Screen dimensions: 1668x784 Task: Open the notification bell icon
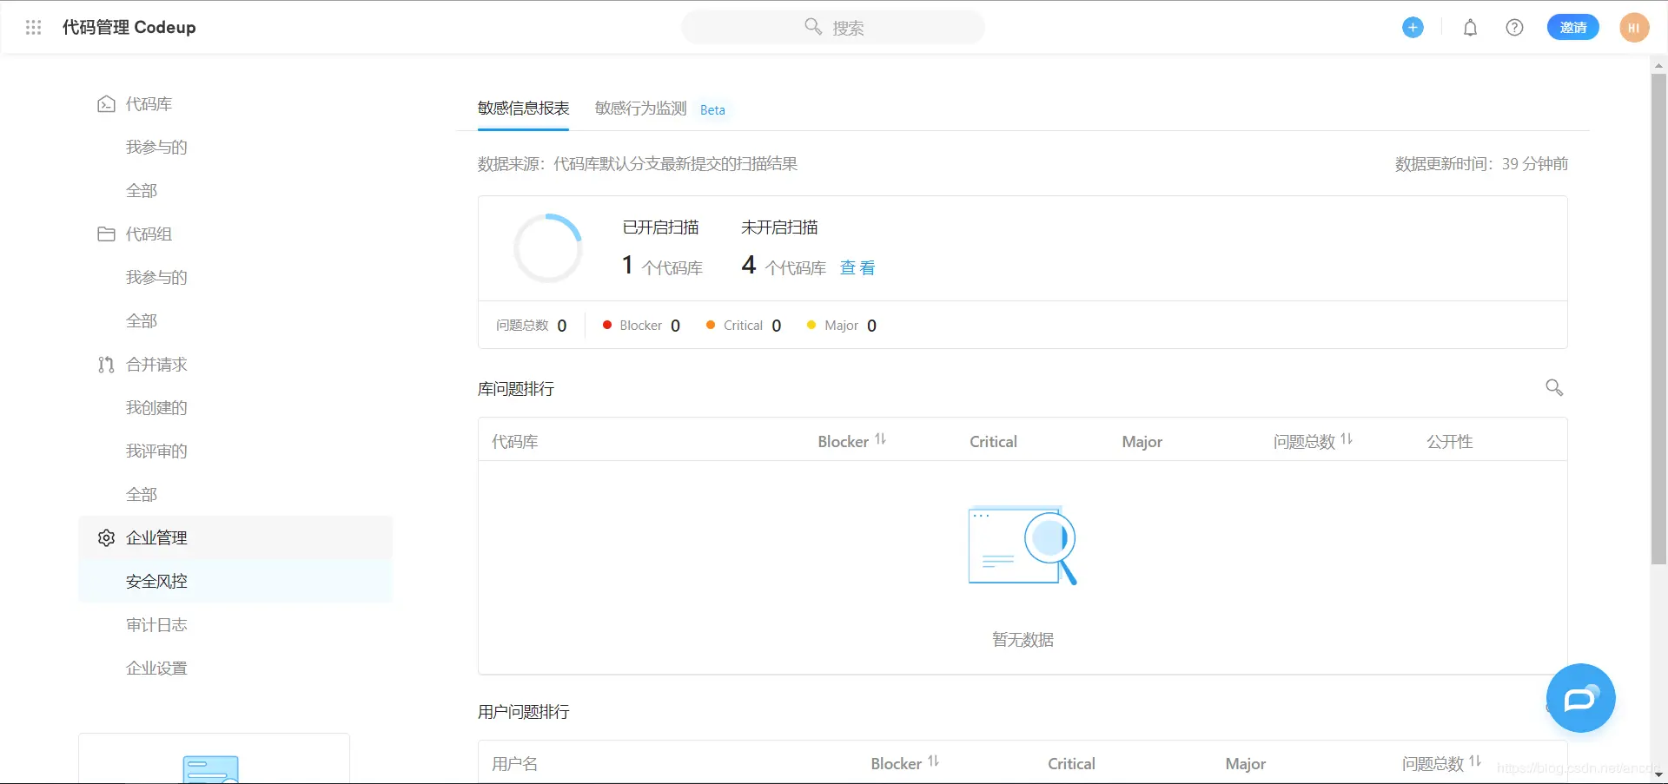(1469, 27)
